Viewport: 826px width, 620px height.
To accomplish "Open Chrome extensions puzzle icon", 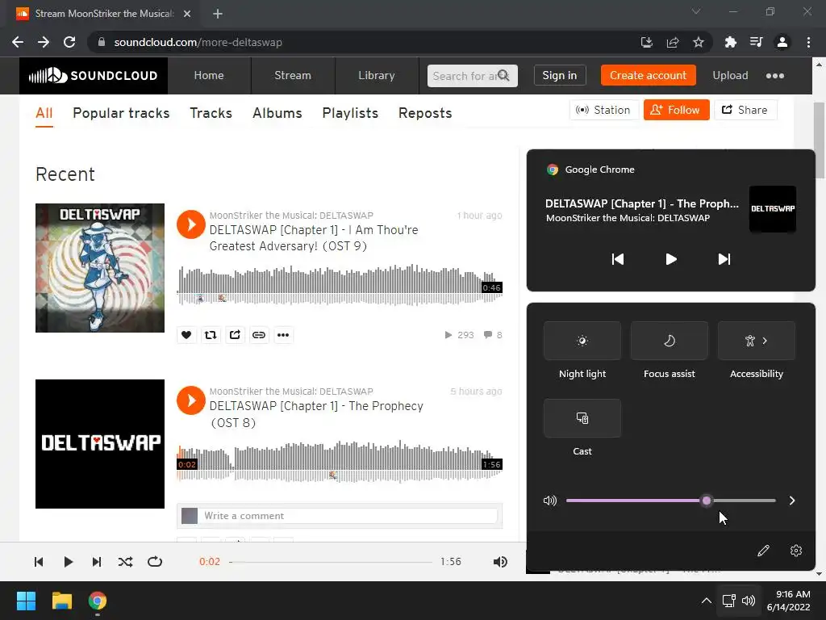I will [730, 42].
